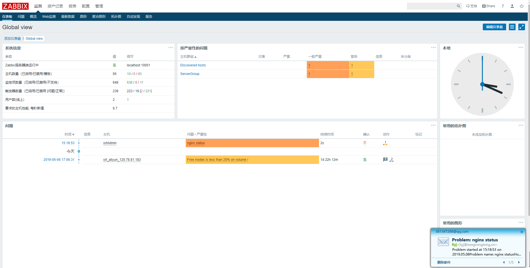Sort problems by 时间 column
Screen dimensions: 530x268
coord(69,134)
